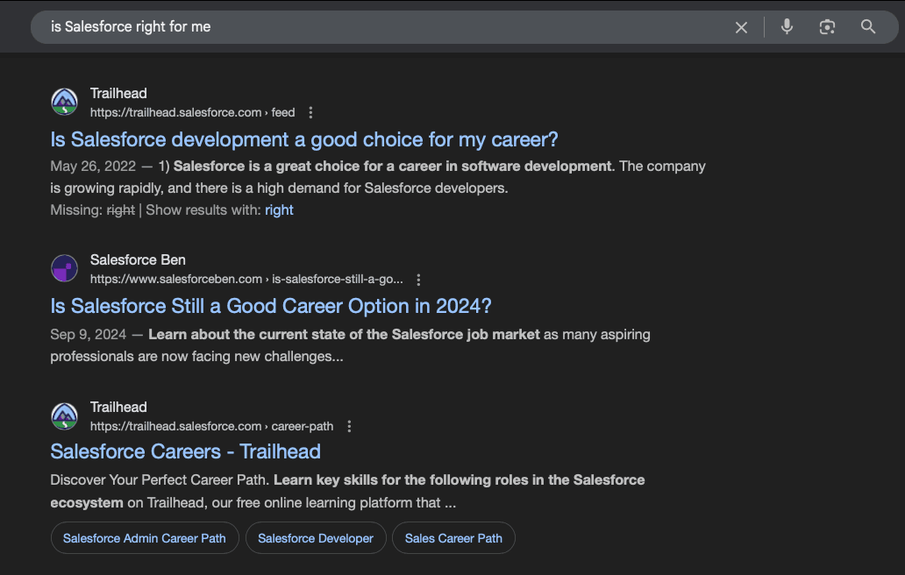905x575 pixels.
Task: Select the Salesforce Admin Career Path chip
Action: coord(145,538)
